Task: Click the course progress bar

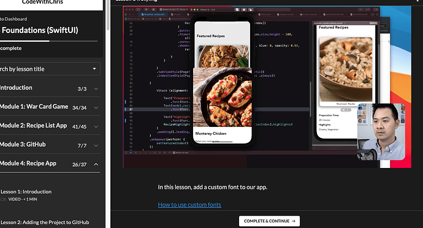Action: pyautogui.click(x=48, y=41)
